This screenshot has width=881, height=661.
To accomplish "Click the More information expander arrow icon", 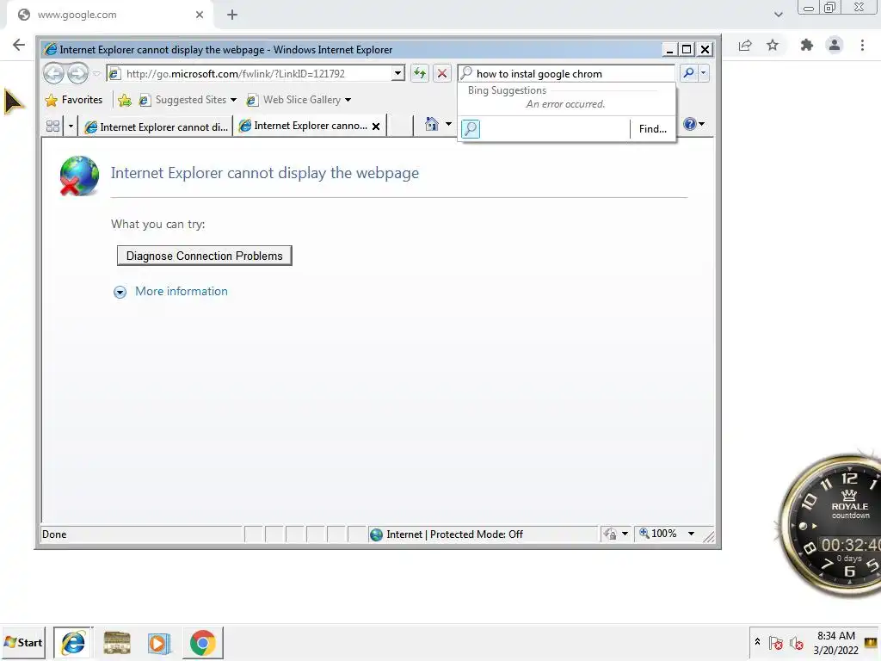I will 120,292.
